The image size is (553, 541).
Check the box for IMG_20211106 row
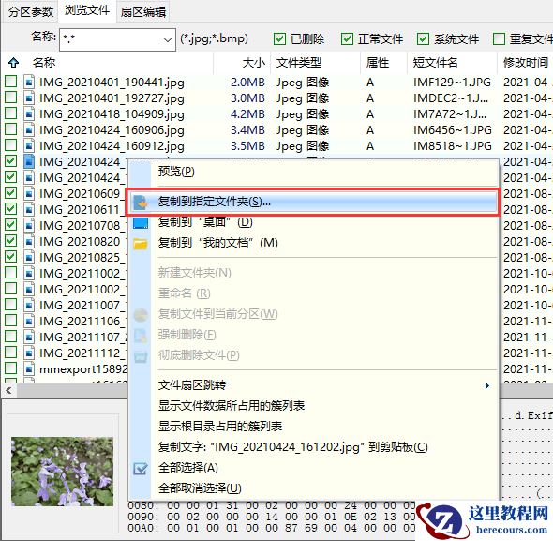11,321
